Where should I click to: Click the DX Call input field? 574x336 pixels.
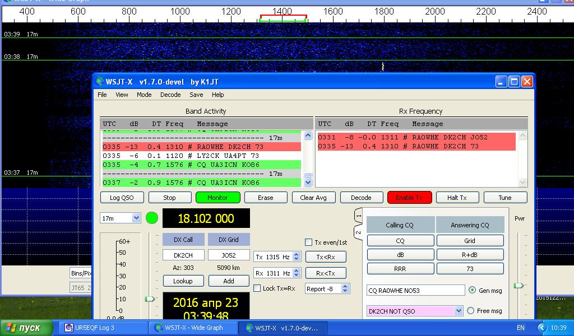point(183,255)
